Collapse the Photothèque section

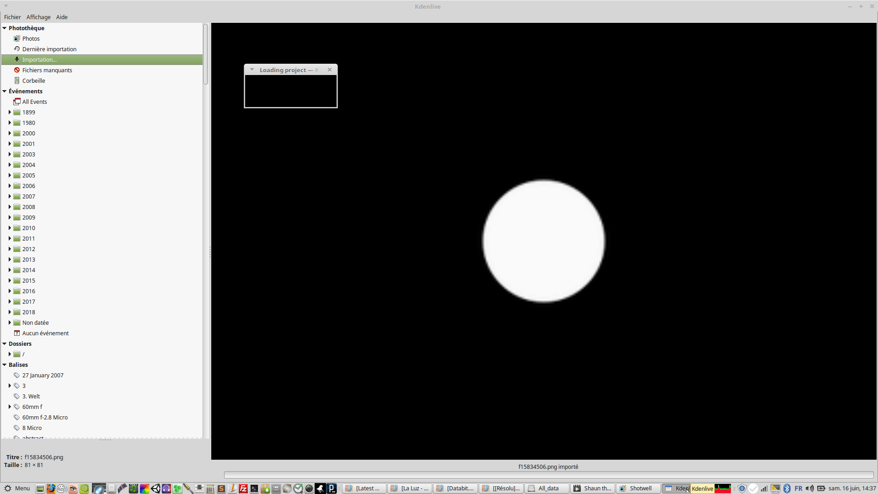5,28
